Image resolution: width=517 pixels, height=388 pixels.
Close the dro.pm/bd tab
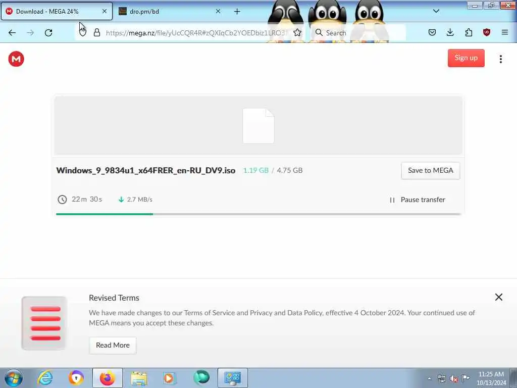(x=218, y=11)
